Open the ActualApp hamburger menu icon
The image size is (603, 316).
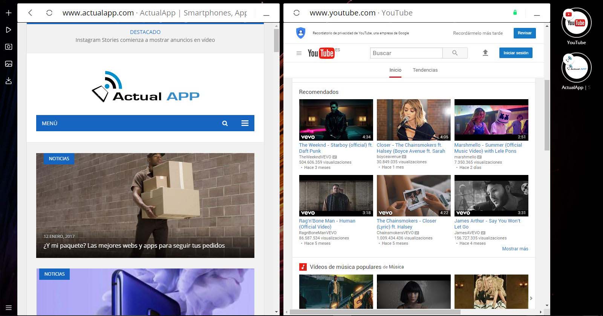click(x=245, y=123)
